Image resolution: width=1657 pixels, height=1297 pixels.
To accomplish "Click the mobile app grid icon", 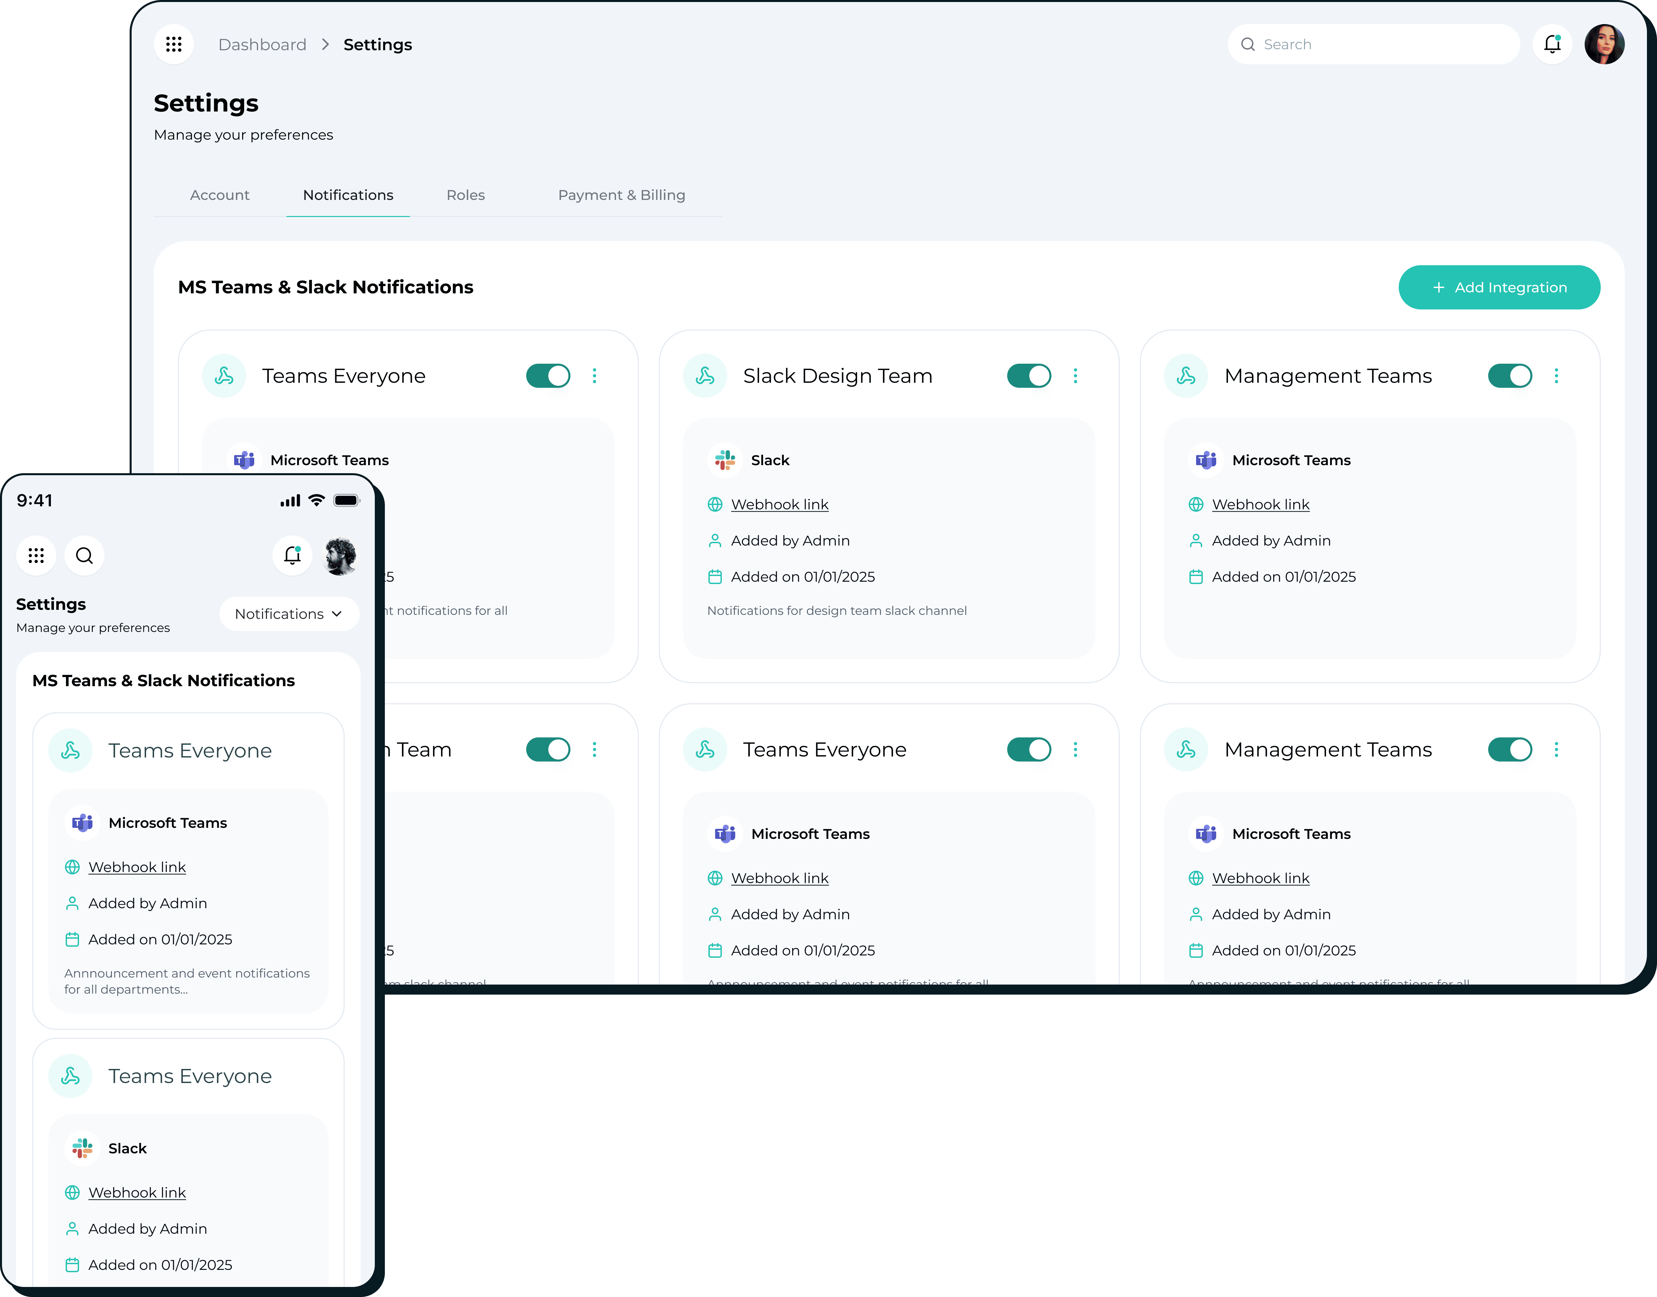I will pyautogui.click(x=36, y=555).
